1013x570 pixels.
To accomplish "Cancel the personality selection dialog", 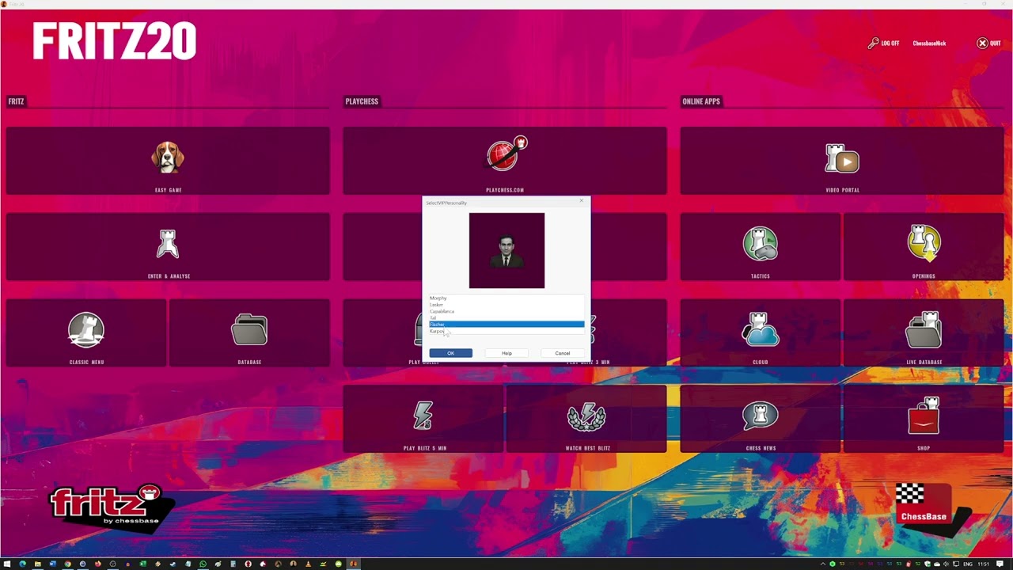I will coord(562,353).
